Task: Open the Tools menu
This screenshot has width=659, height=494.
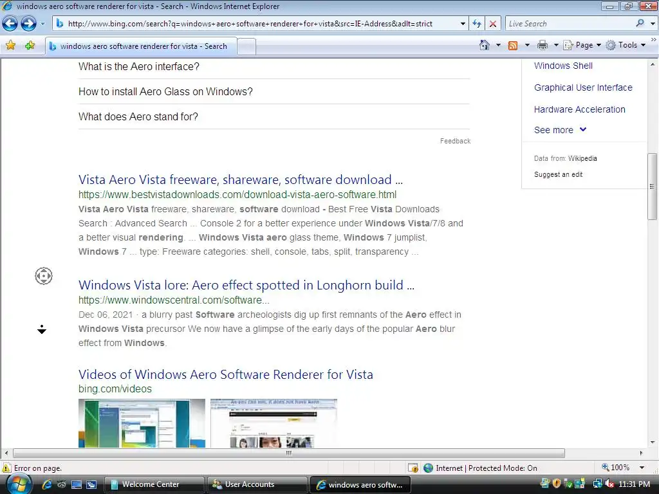Action: click(x=626, y=45)
